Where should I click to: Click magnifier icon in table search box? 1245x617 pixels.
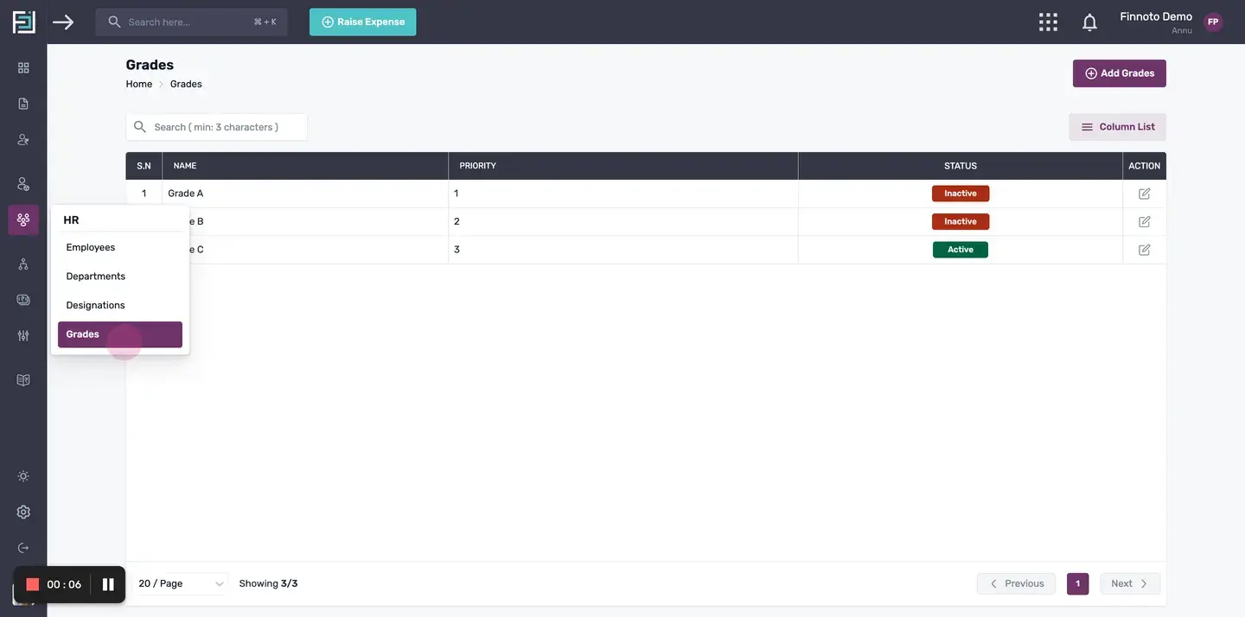point(140,127)
